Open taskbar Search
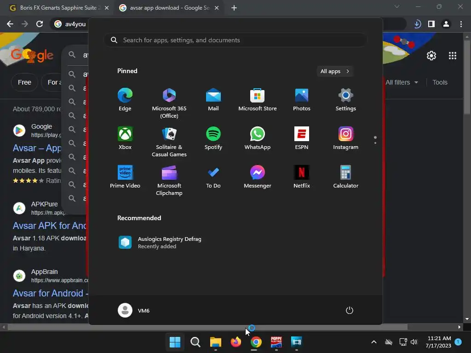This screenshot has width=471, height=353. [195, 342]
